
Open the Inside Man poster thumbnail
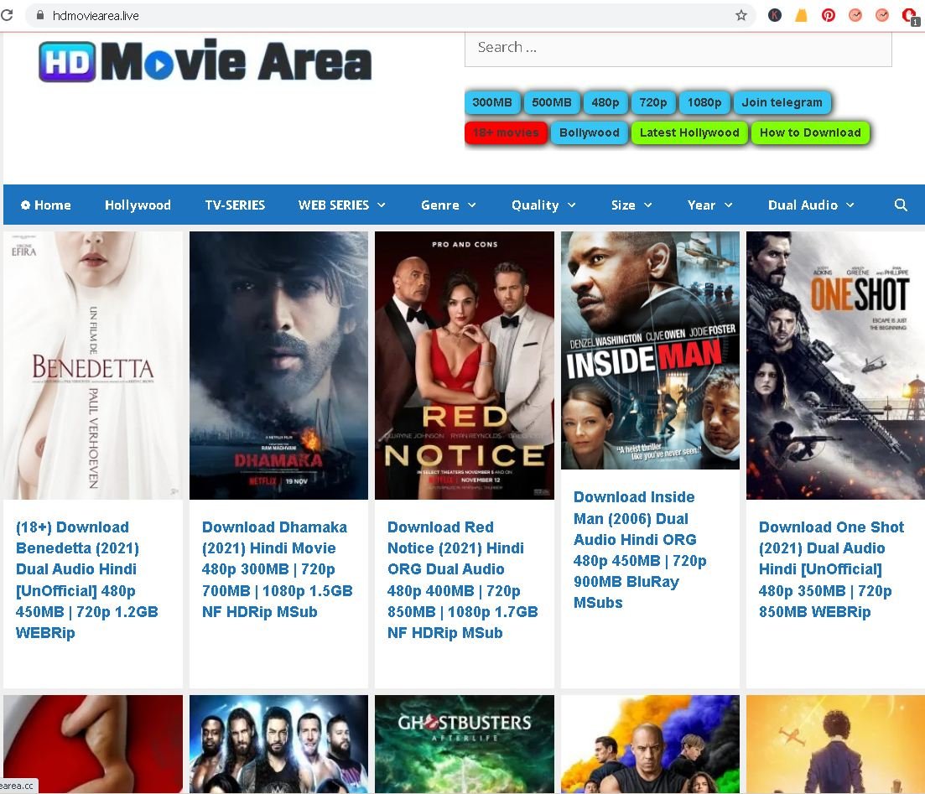tap(650, 350)
